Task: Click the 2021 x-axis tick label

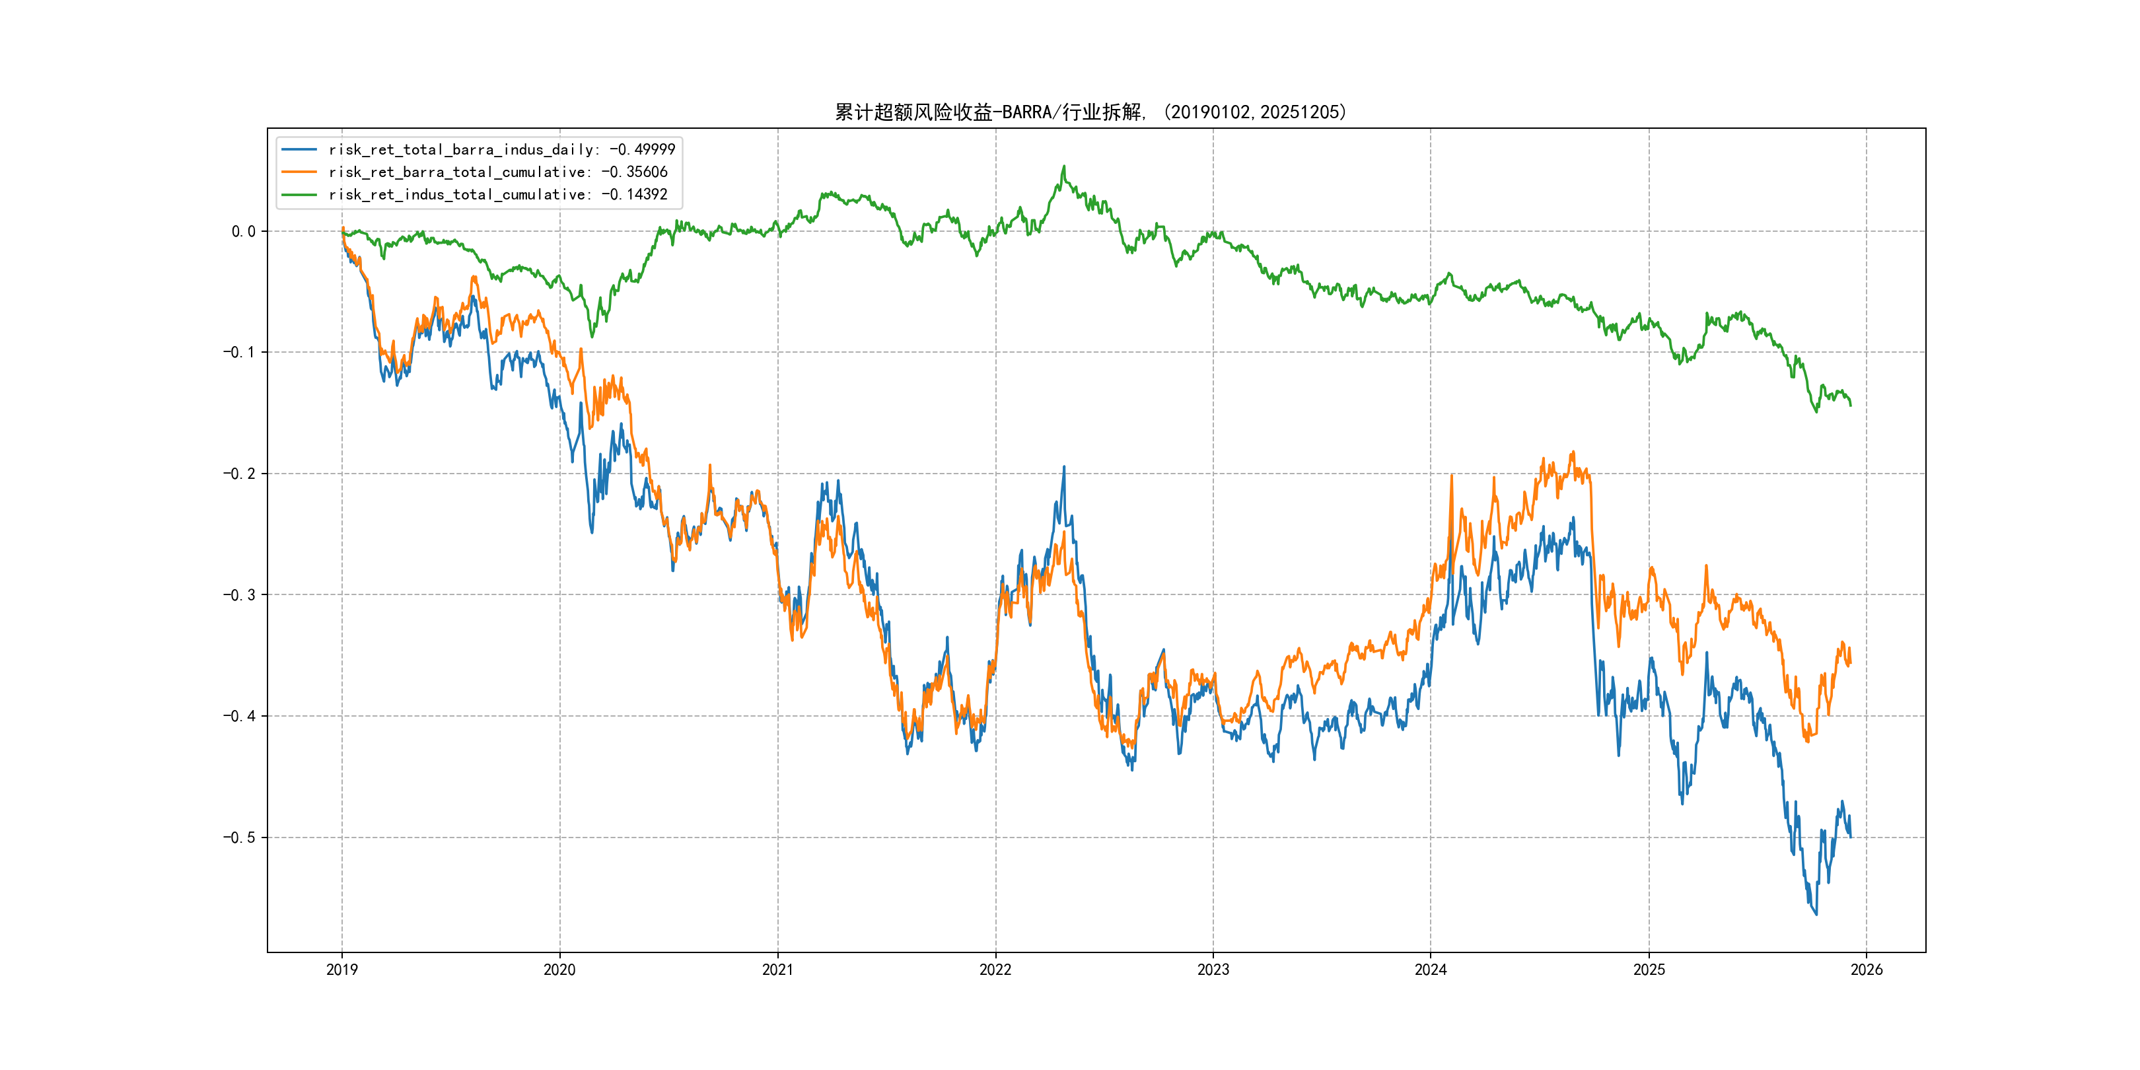Action: [777, 970]
